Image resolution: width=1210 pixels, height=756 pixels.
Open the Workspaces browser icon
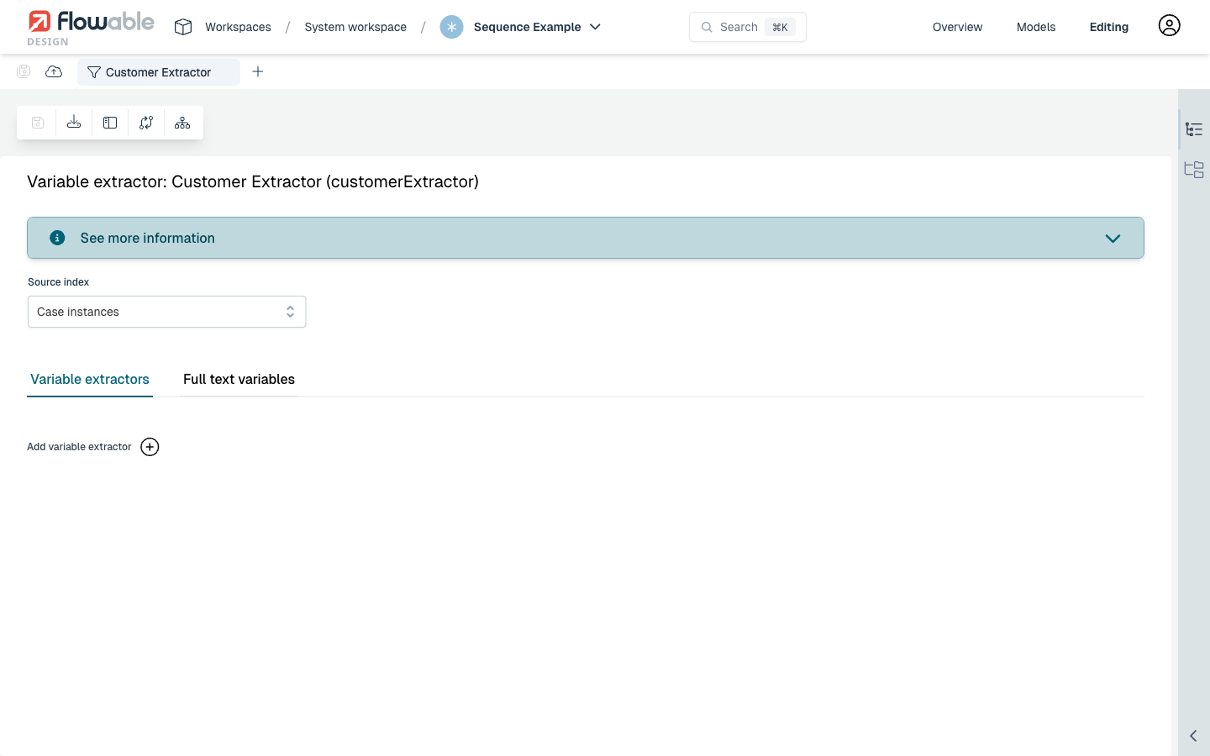point(182,26)
